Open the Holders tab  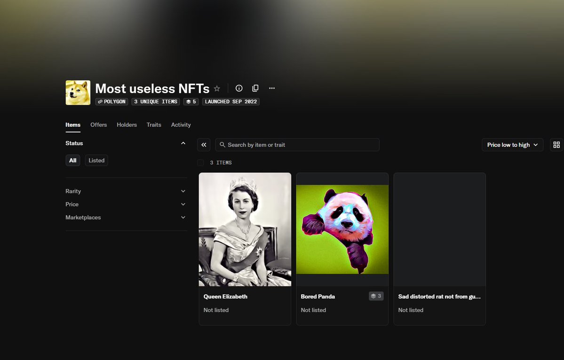click(127, 125)
